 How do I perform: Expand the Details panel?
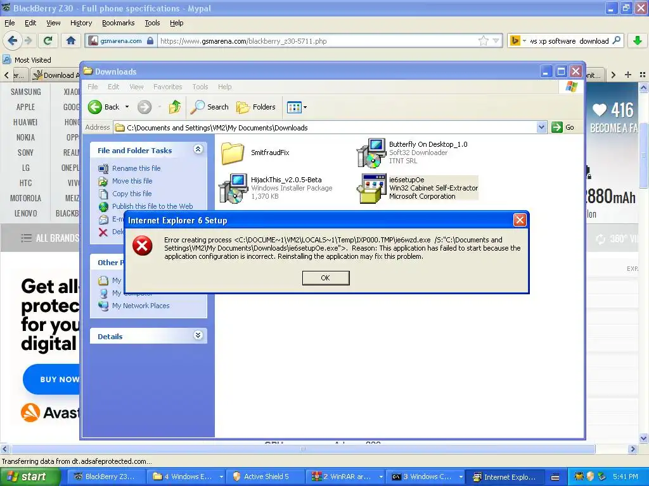point(198,335)
